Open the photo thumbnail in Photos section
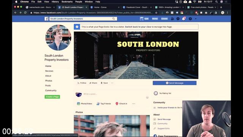This screenshot has height=137, width=243. 112,126
